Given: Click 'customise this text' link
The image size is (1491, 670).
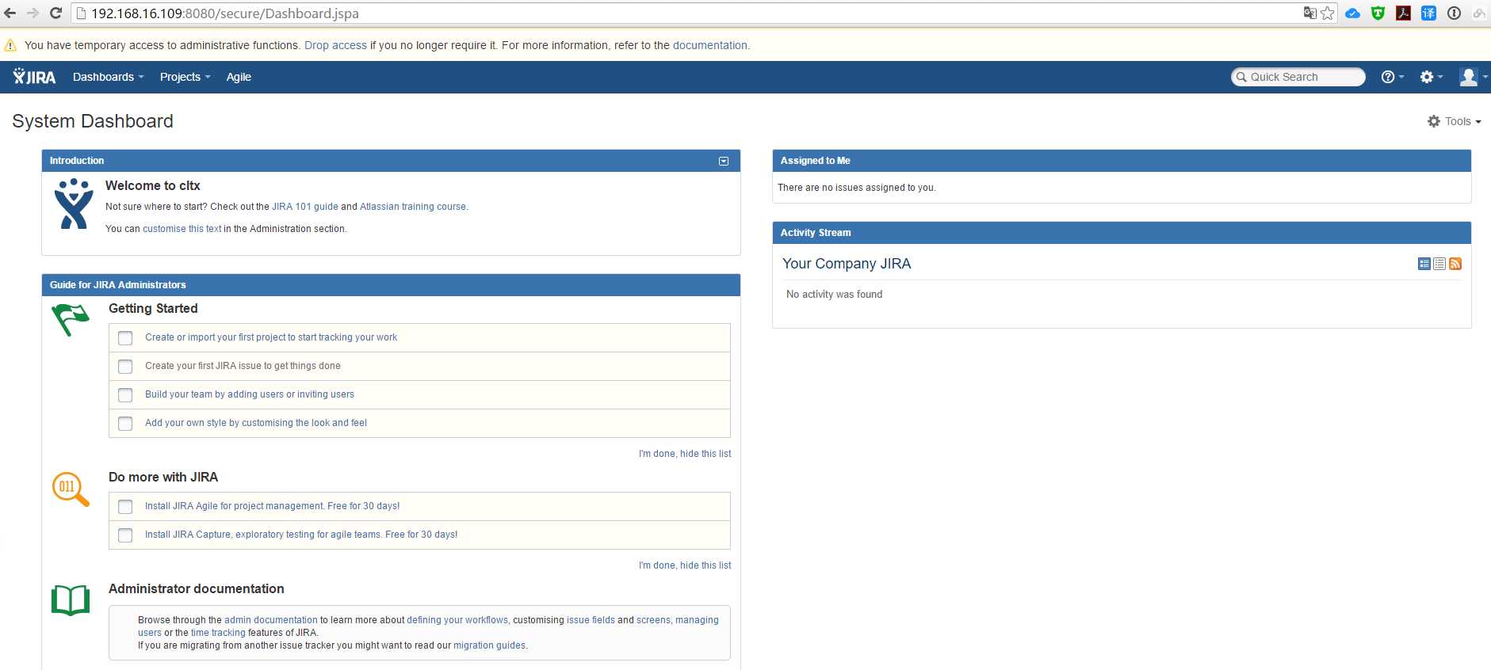Looking at the screenshot, I should coord(182,229).
